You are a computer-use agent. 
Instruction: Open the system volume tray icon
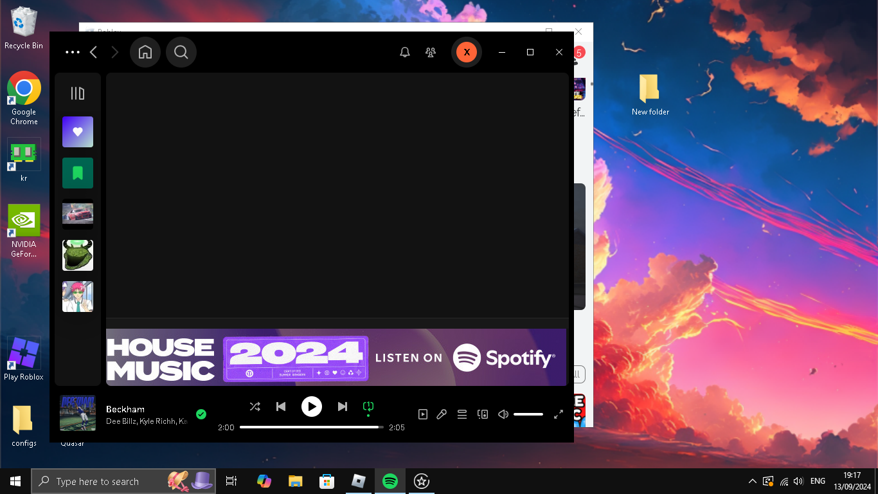click(x=798, y=481)
